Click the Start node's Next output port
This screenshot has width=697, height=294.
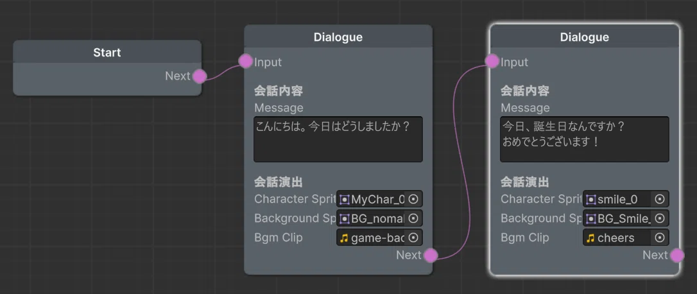click(200, 76)
